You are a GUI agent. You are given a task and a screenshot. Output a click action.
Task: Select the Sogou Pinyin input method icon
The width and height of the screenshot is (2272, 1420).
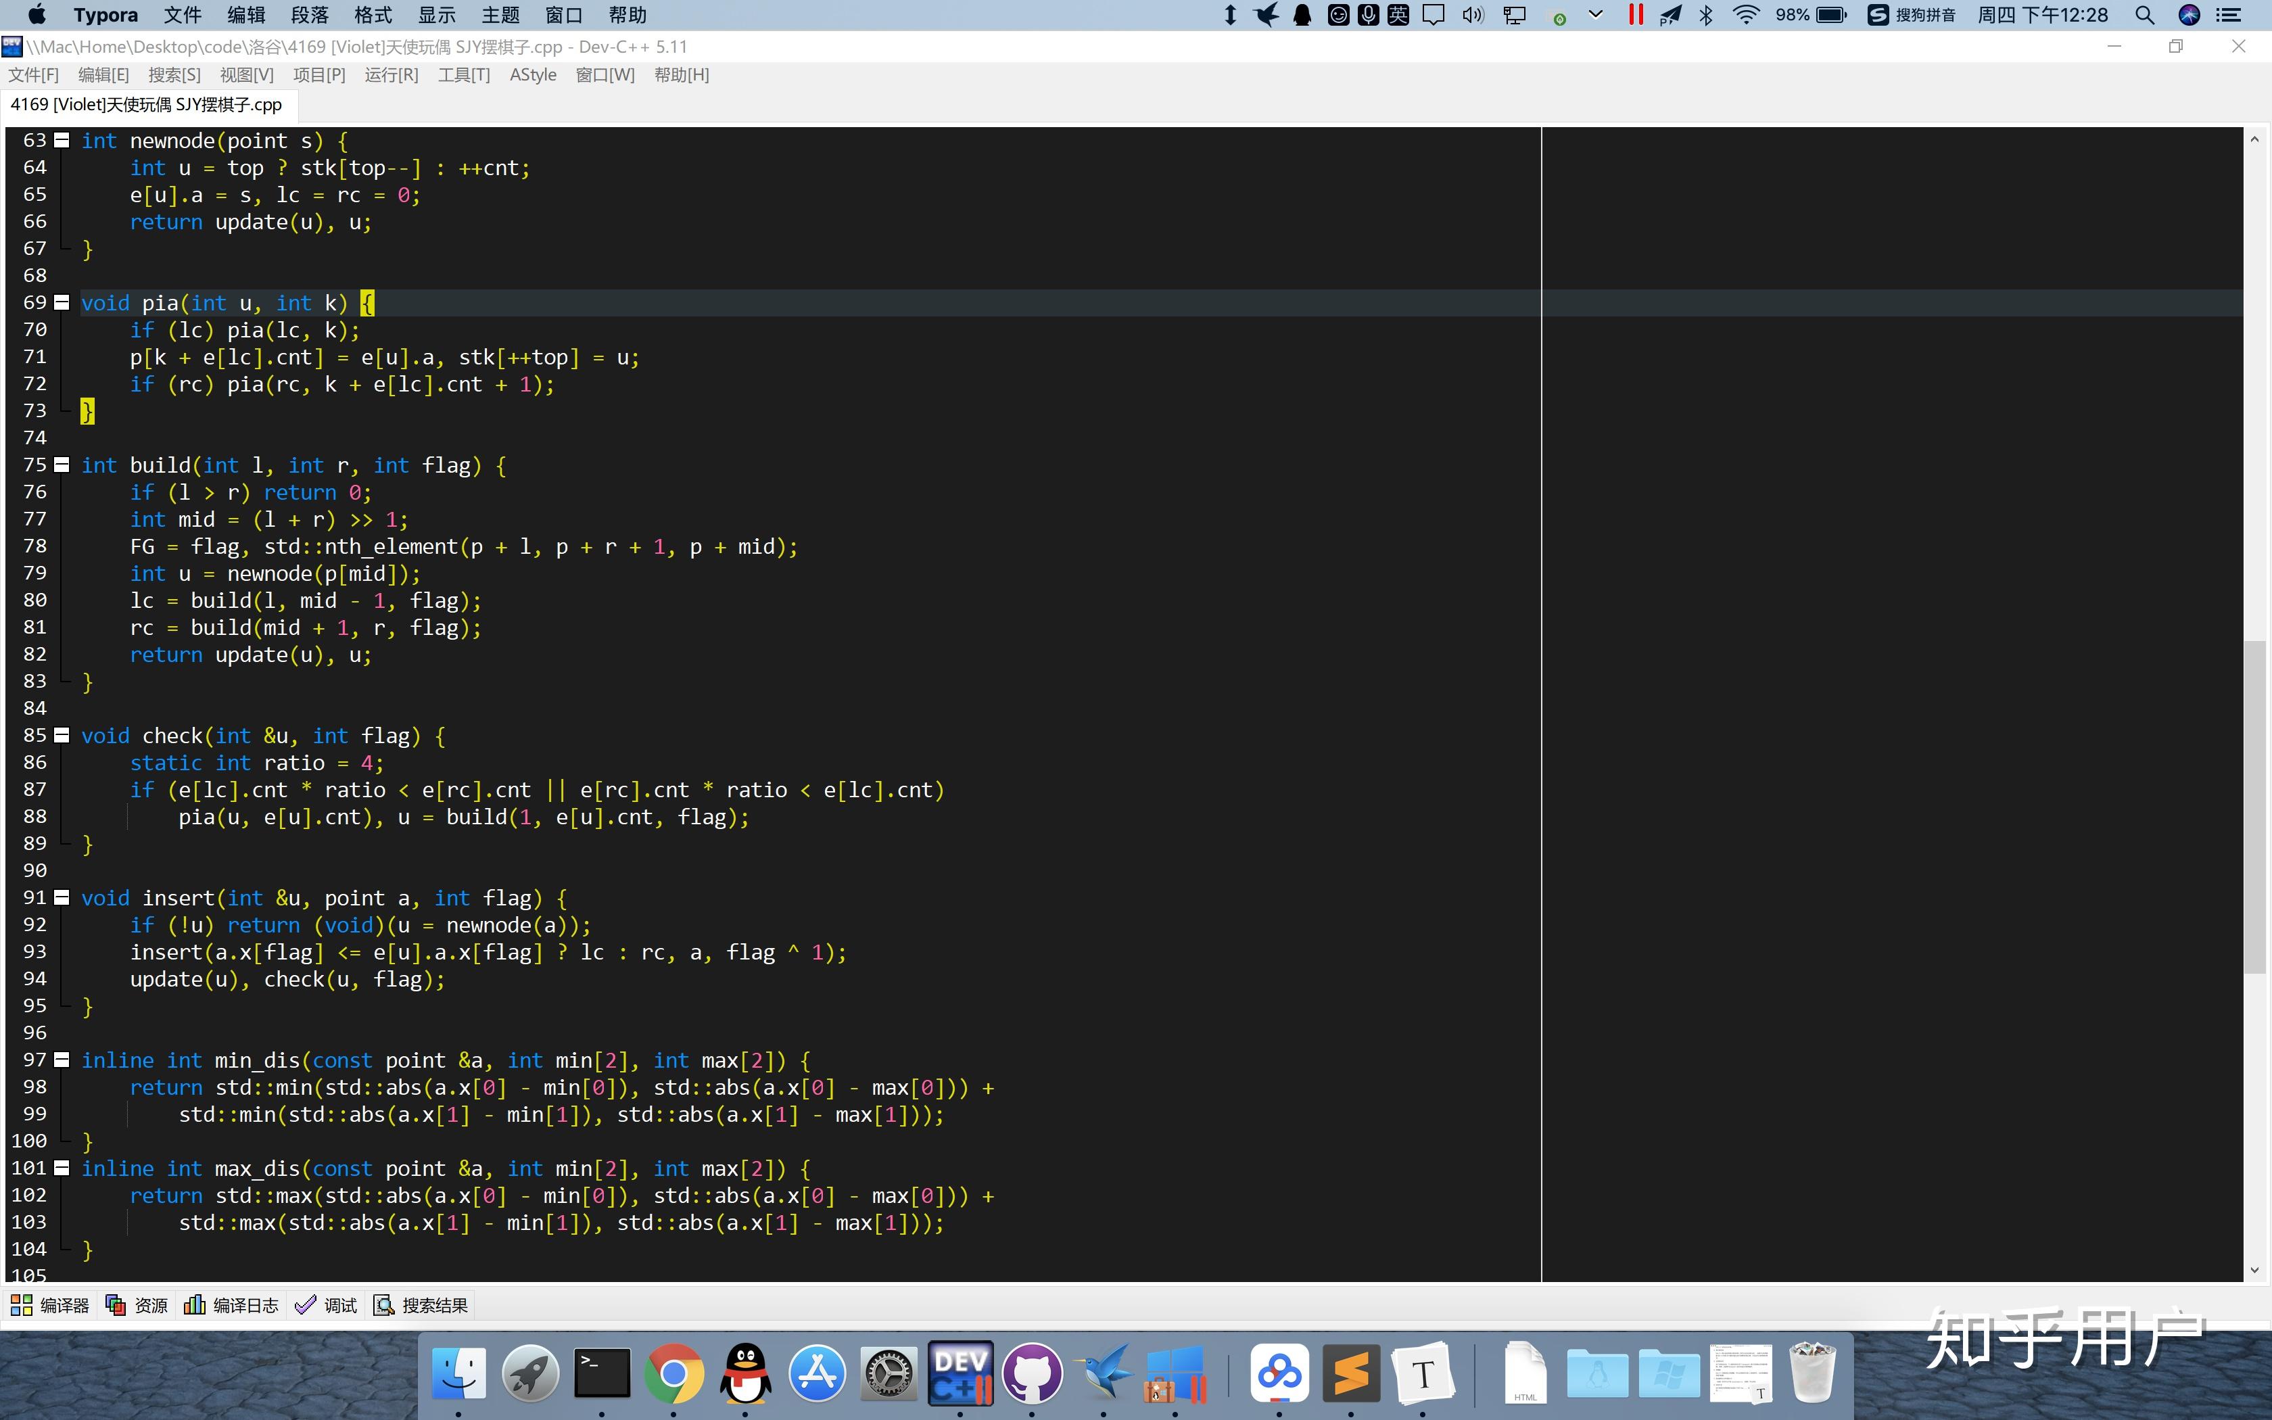[1878, 15]
